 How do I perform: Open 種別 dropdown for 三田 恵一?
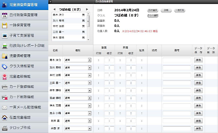pyautogui.click(x=90, y=83)
